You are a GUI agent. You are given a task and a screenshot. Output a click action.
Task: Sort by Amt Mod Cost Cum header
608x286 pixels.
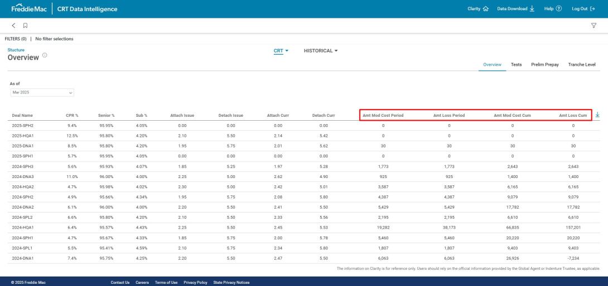click(x=512, y=115)
